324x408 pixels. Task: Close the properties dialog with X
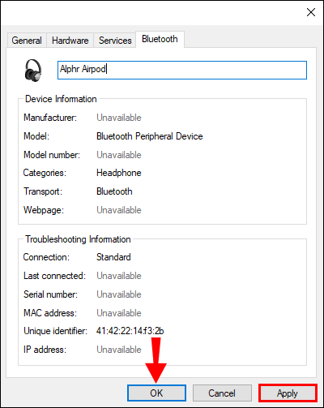(x=311, y=12)
